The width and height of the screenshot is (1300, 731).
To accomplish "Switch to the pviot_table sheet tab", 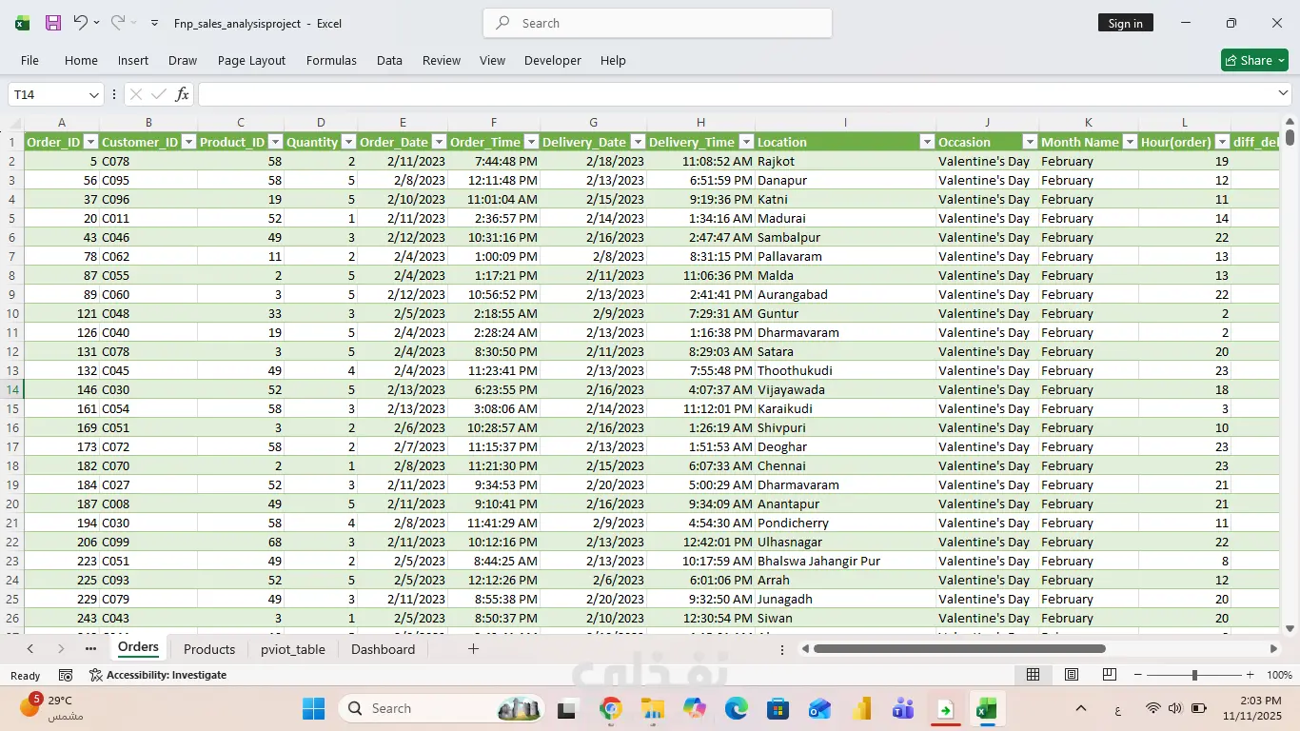I will [293, 649].
